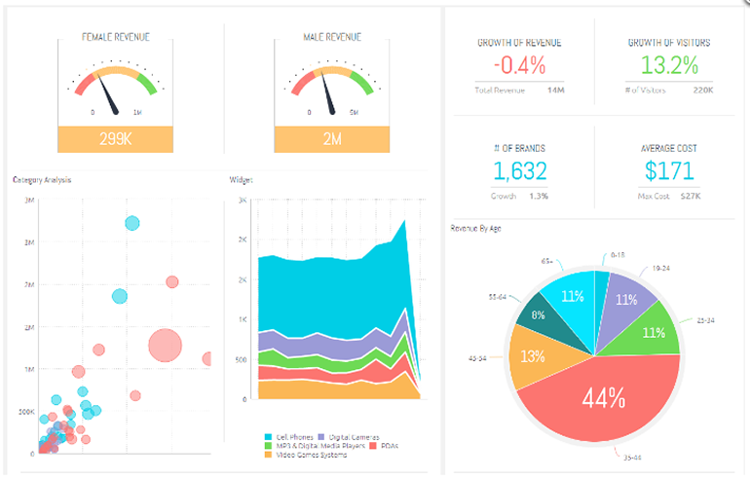This screenshot has height=479, width=750.
Task: Click the 2M male revenue value bar
Action: [x=331, y=139]
